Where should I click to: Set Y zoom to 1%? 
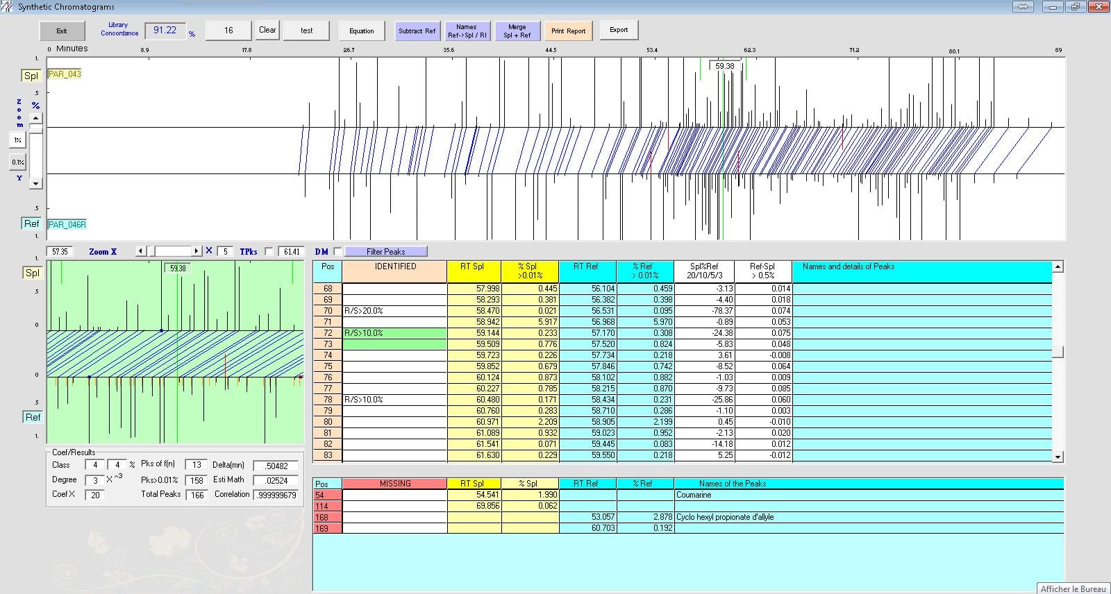[17, 140]
